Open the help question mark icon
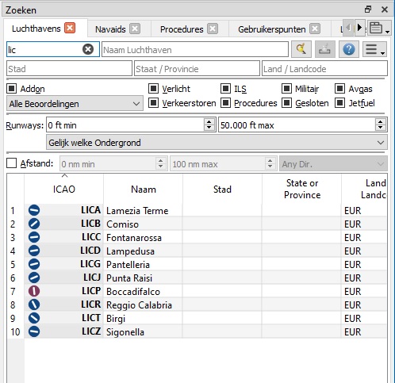 tap(349, 49)
